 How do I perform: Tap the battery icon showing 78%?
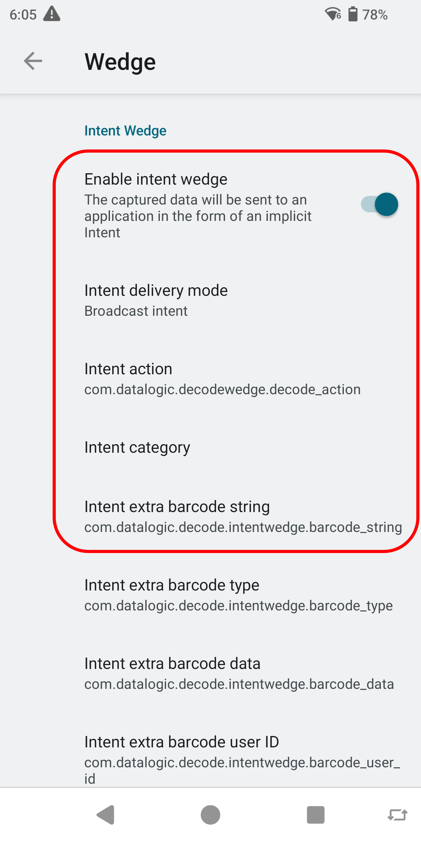point(353,14)
